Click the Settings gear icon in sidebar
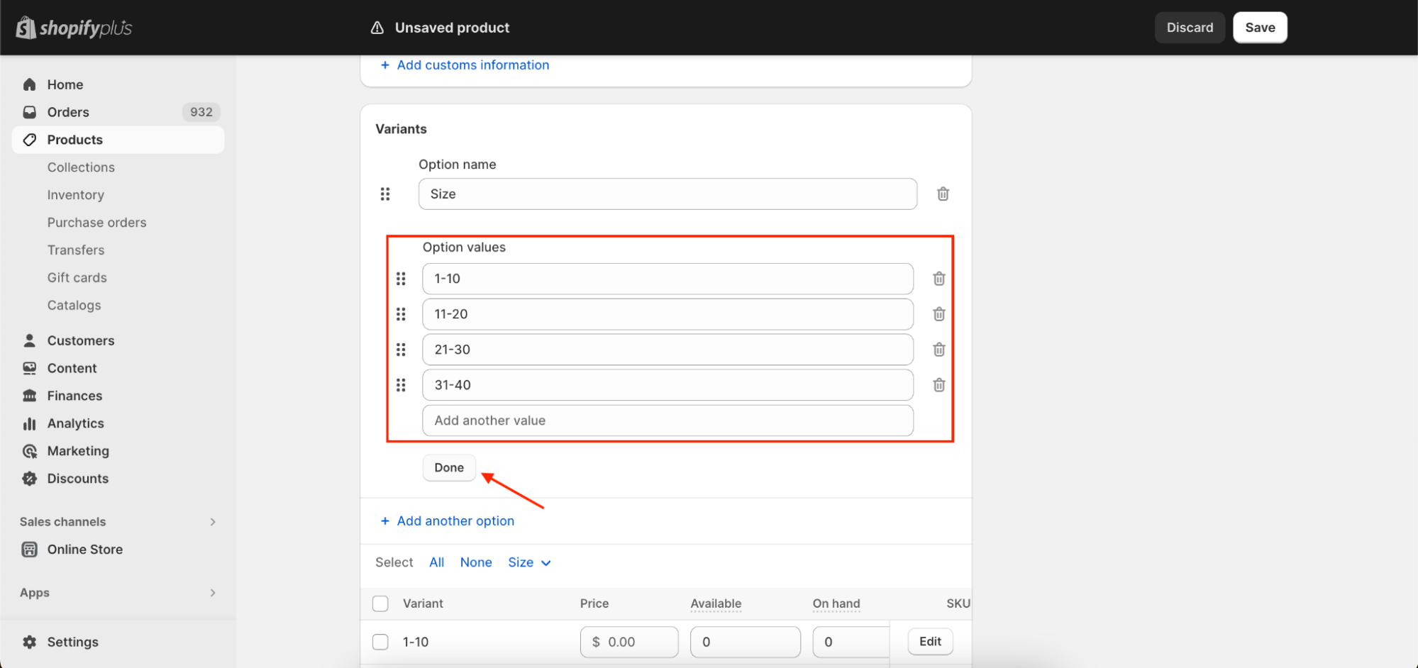1418x668 pixels. 30,642
